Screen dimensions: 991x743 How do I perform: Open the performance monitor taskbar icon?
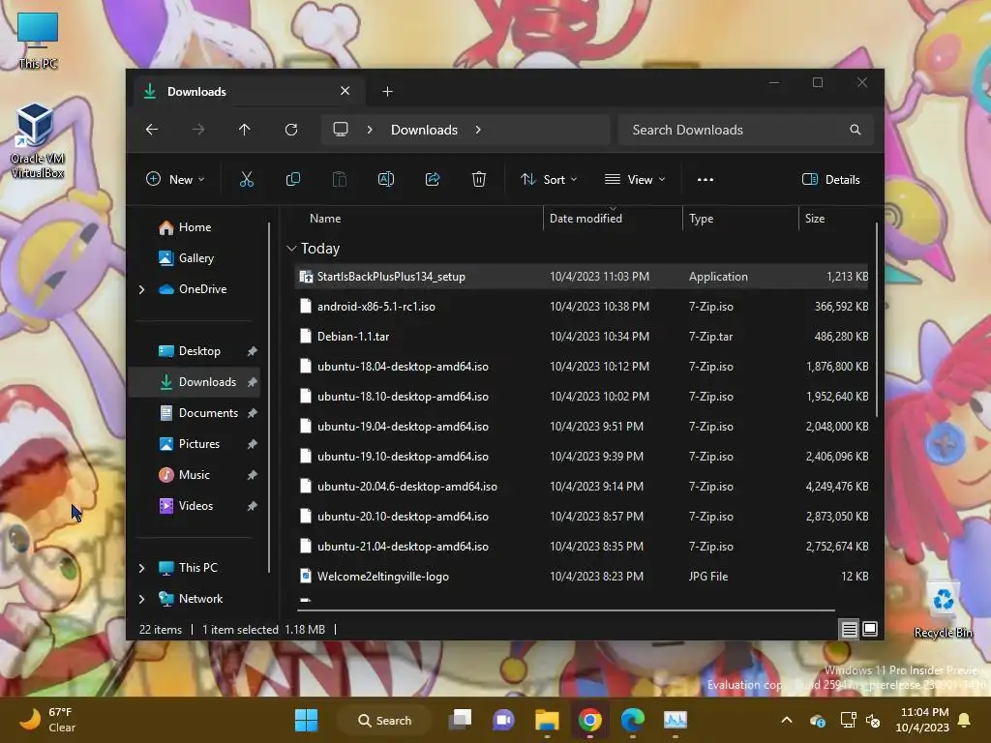point(675,720)
